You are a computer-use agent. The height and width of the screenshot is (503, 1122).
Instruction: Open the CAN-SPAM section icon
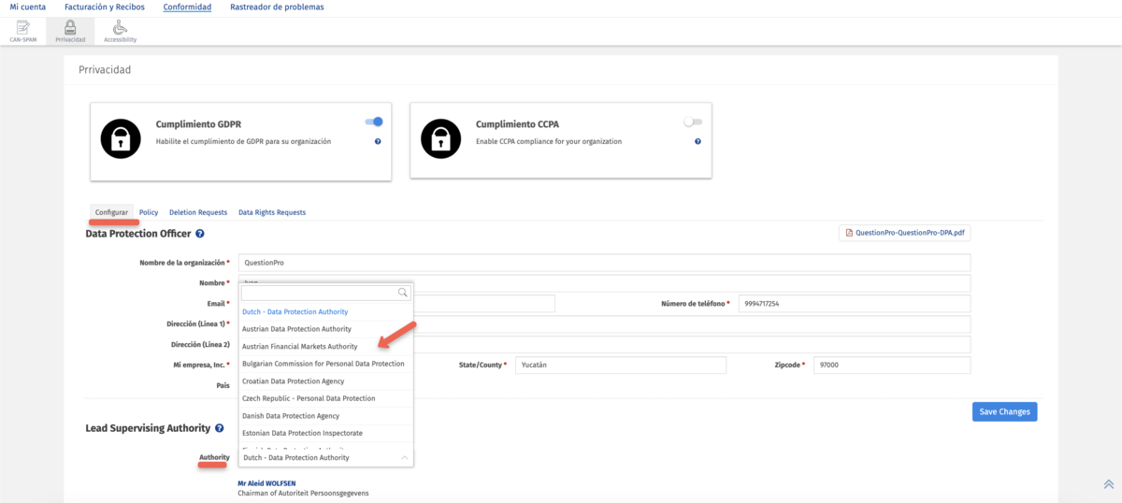23,28
